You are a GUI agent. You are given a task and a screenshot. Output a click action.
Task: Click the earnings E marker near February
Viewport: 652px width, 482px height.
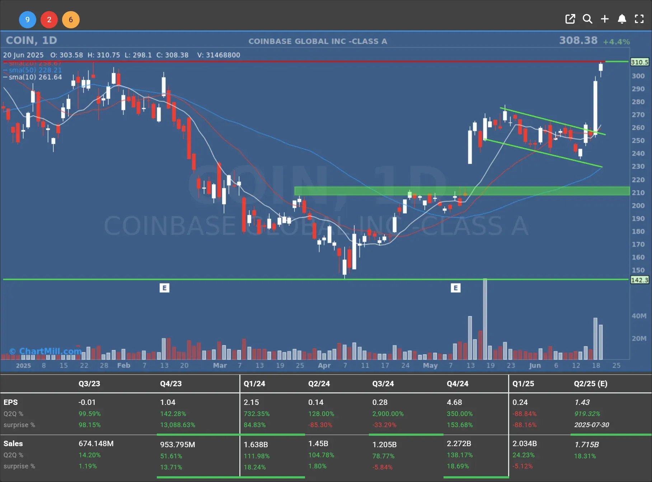pos(164,288)
